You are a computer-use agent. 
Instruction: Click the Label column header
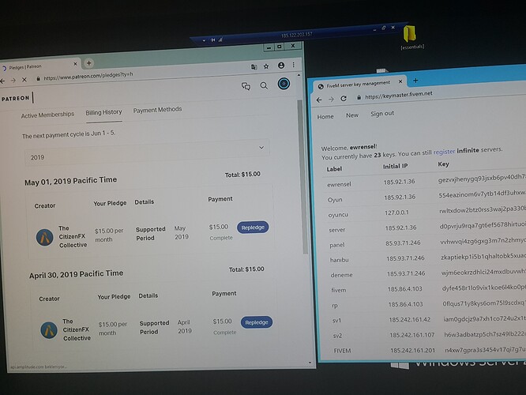click(x=334, y=169)
